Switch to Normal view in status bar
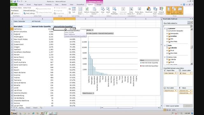 (x=165, y=110)
